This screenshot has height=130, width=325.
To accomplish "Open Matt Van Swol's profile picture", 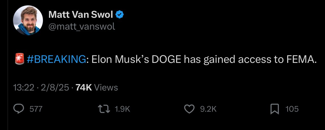I will [28, 20].
